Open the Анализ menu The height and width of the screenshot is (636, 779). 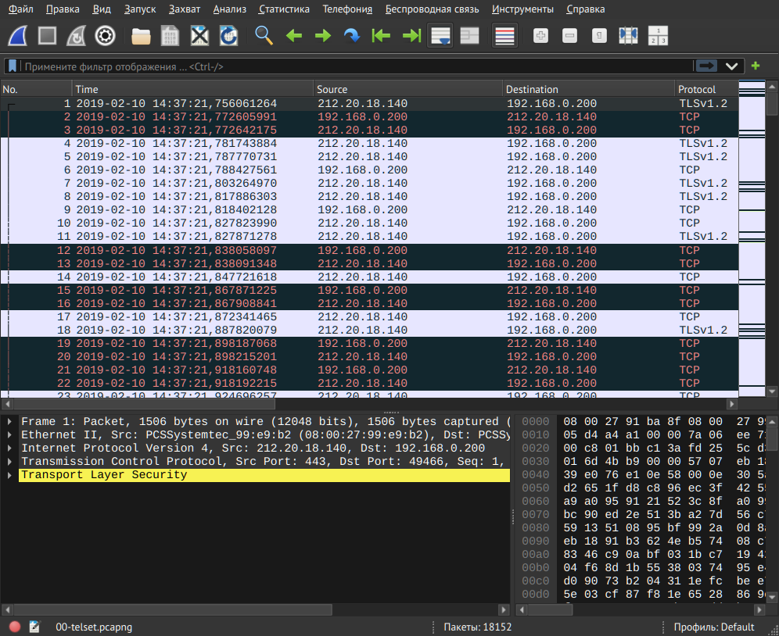[x=229, y=9]
